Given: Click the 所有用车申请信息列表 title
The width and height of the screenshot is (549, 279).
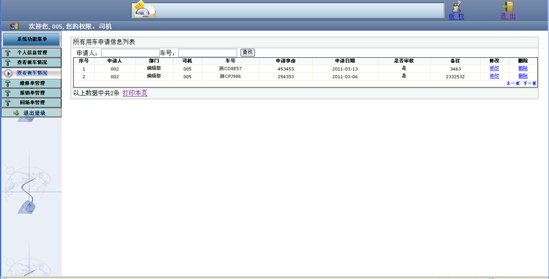Looking at the screenshot, I should coord(104,42).
